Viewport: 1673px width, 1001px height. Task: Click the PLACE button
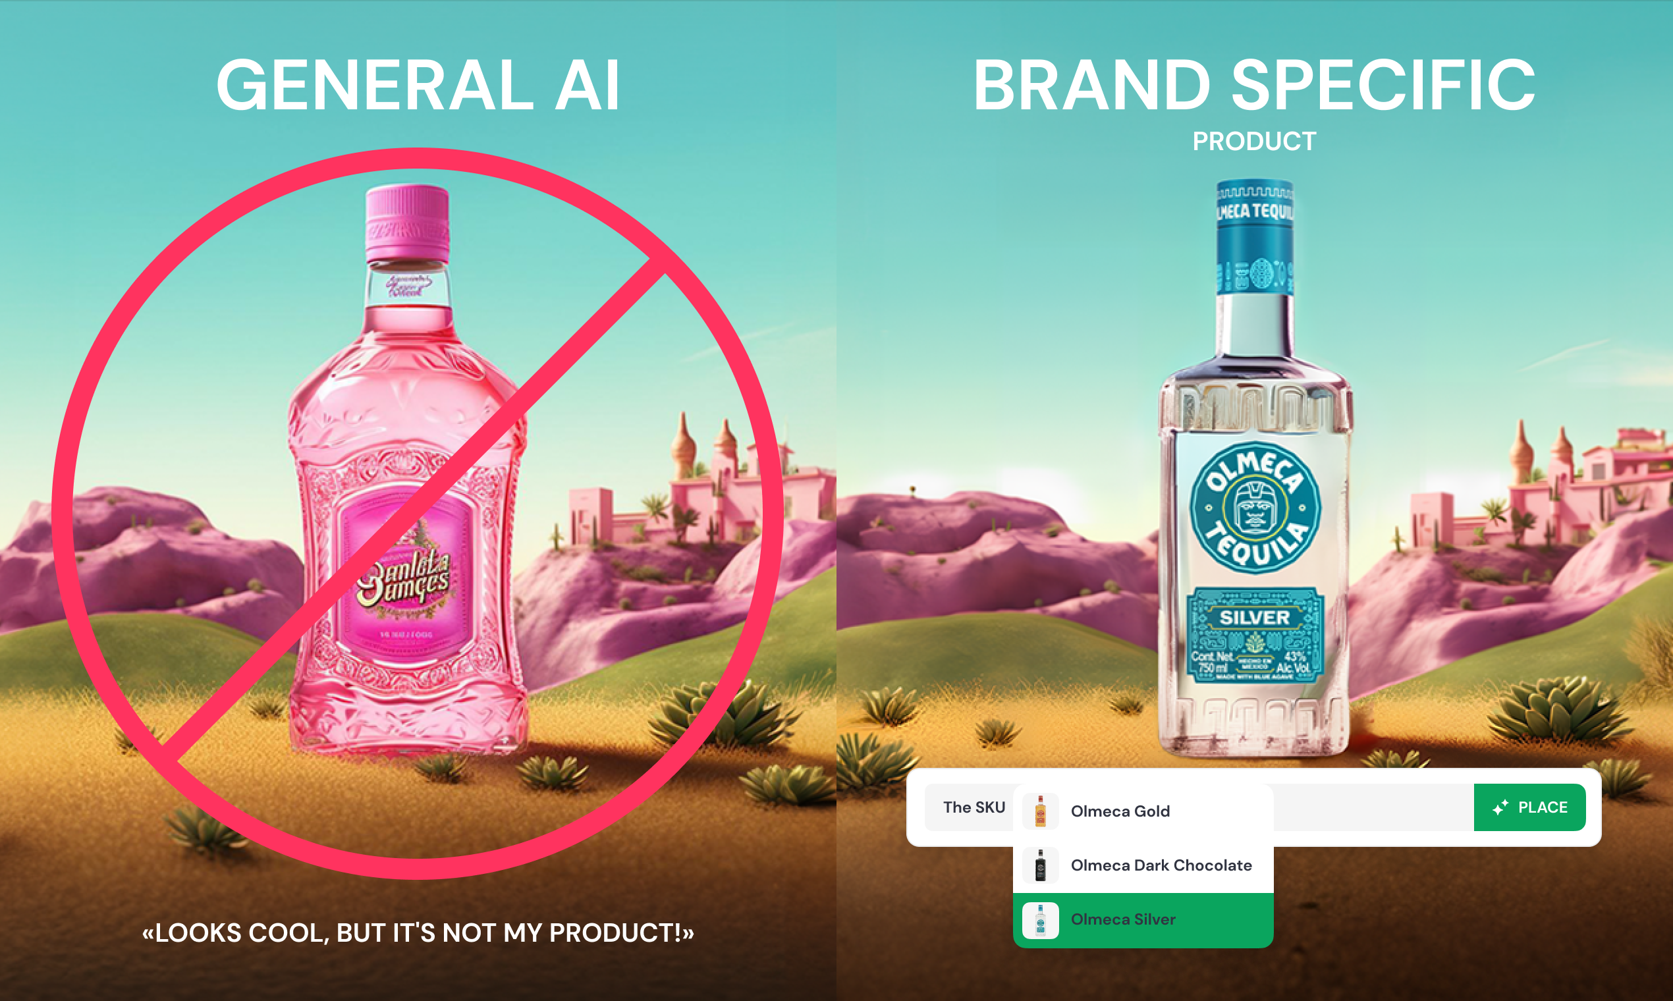[x=1529, y=807]
